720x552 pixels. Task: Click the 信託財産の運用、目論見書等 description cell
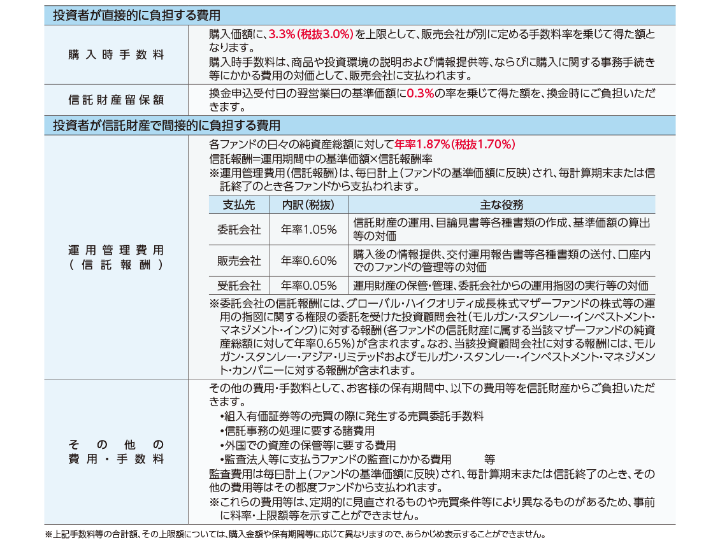(501, 229)
